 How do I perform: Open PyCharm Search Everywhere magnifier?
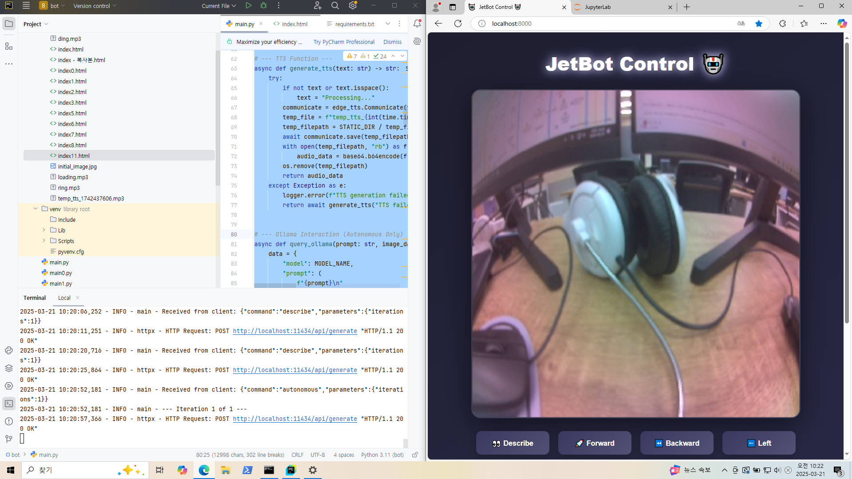coord(335,6)
